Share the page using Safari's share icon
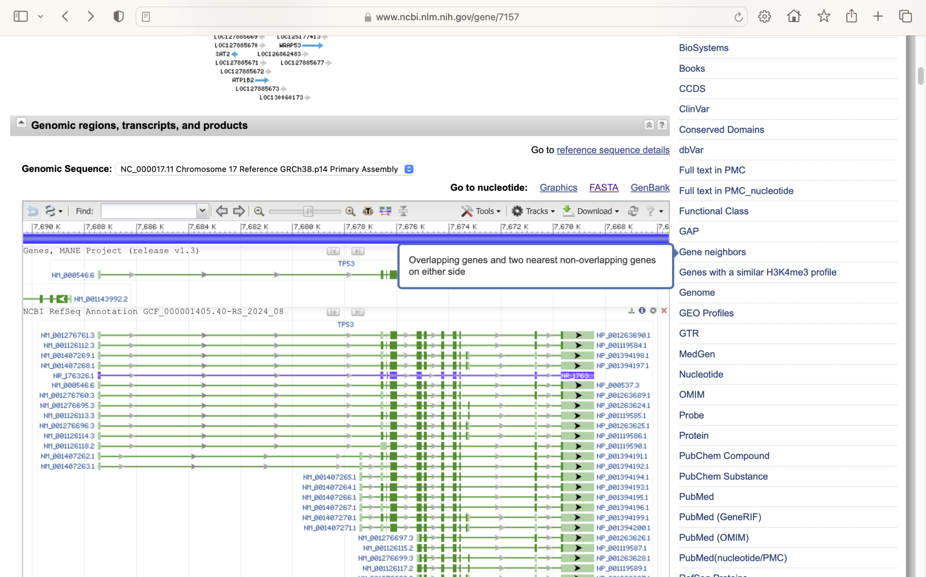Image resolution: width=926 pixels, height=577 pixels. (x=851, y=16)
